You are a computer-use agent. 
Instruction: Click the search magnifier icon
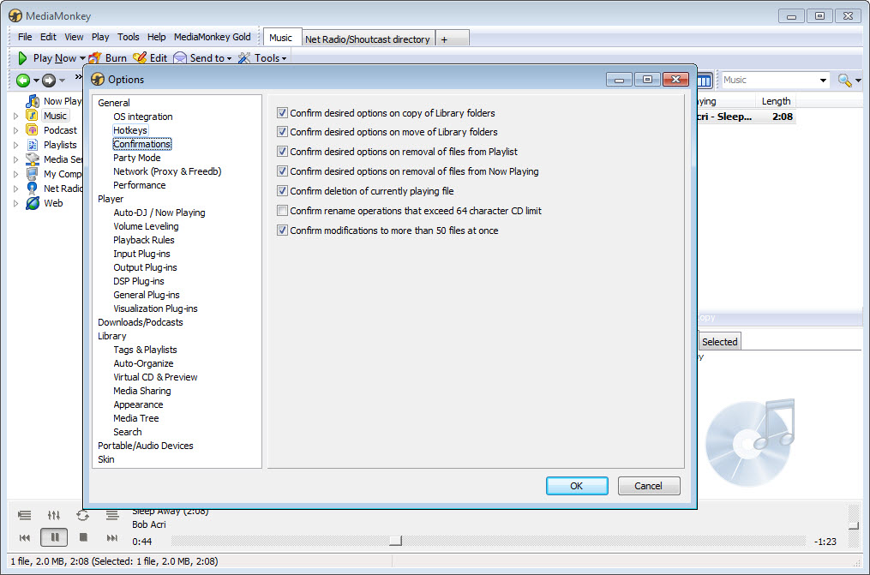tap(844, 81)
